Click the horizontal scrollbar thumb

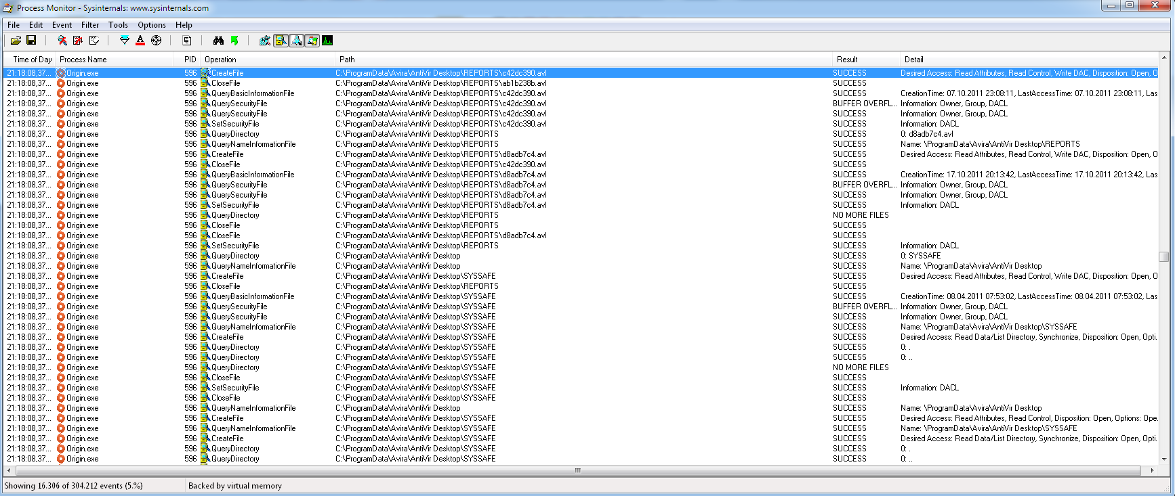click(578, 470)
